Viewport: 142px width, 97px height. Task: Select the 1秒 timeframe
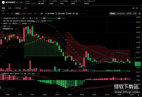(x=3, y=14)
